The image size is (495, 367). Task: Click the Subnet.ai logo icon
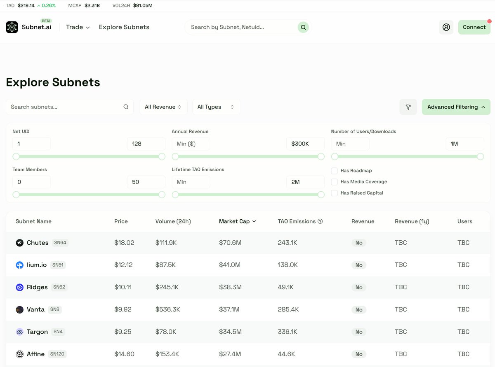click(12, 27)
